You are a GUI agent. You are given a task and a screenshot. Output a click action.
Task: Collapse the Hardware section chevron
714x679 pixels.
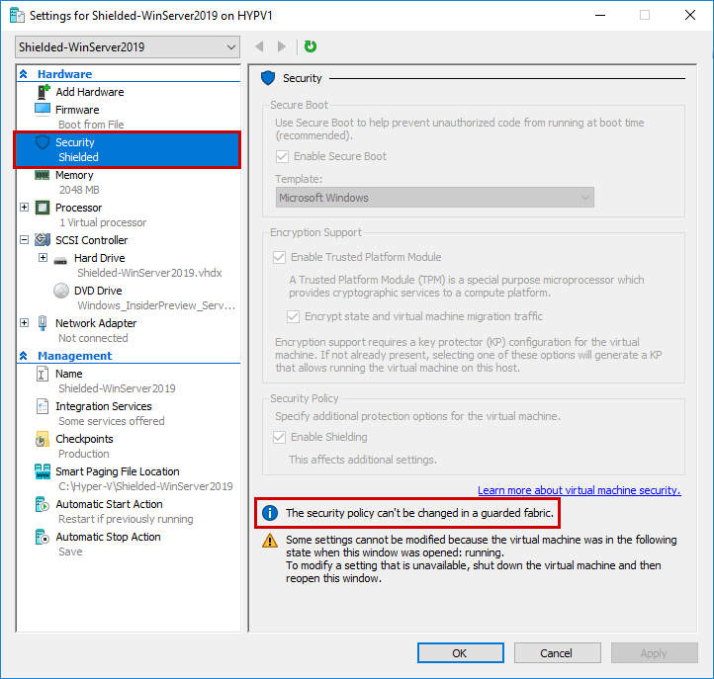(x=23, y=74)
